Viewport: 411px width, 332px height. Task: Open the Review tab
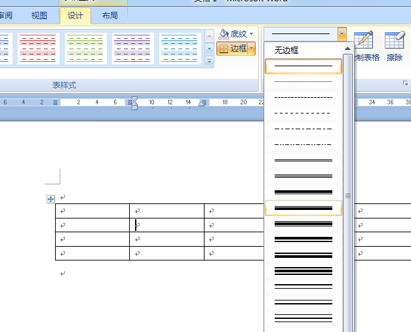click(x=6, y=16)
